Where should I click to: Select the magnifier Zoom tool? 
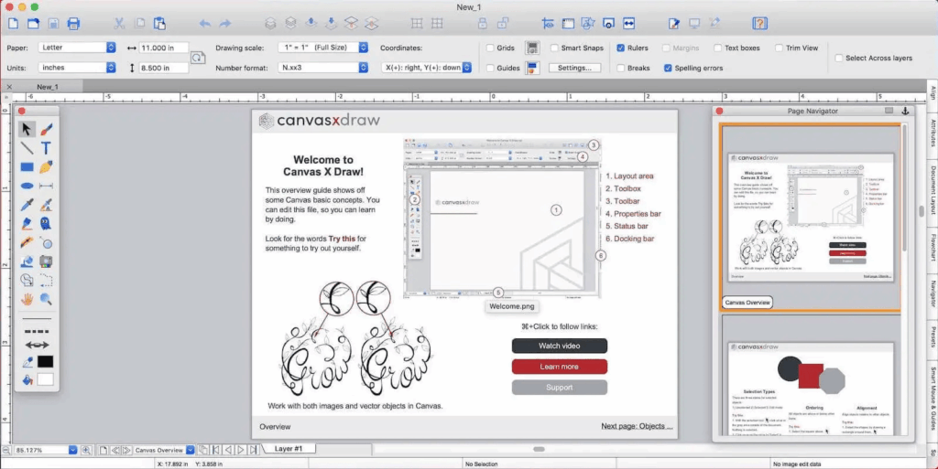46,299
